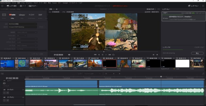Solo the オーディオ 1 track
The width and height of the screenshot is (206, 106).
[x=4, y=93]
